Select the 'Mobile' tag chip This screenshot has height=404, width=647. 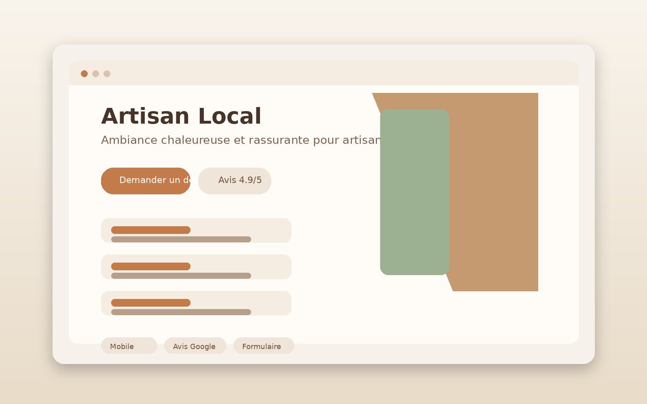click(129, 346)
